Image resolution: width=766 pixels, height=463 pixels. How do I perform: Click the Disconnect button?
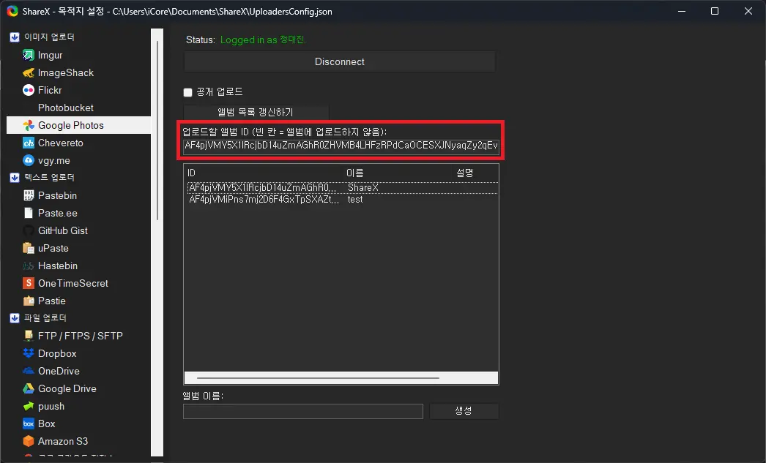click(339, 61)
